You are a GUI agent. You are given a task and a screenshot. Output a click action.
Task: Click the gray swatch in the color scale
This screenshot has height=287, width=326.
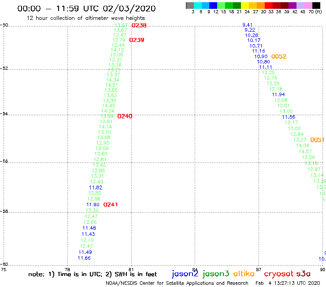click(190, 5)
